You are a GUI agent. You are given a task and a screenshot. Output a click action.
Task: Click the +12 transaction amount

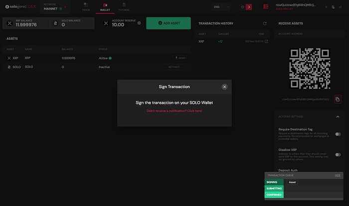(220, 41)
